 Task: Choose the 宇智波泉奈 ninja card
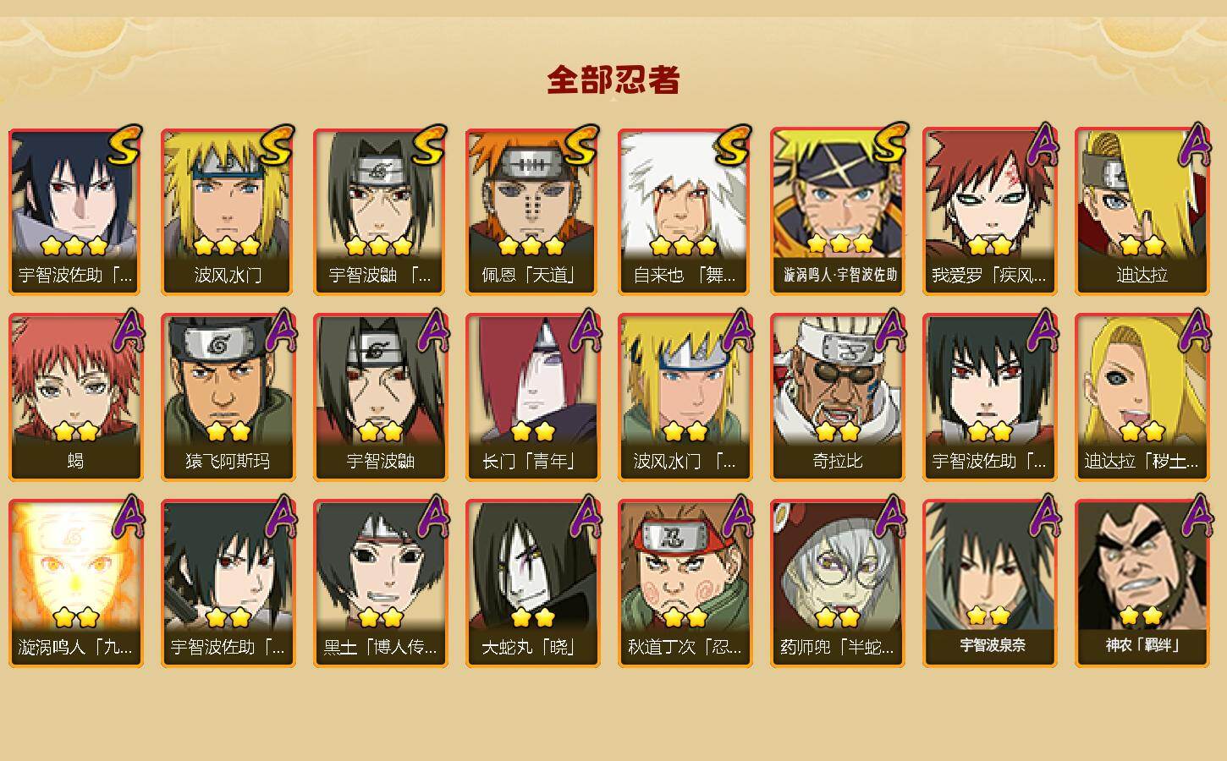pos(990,583)
